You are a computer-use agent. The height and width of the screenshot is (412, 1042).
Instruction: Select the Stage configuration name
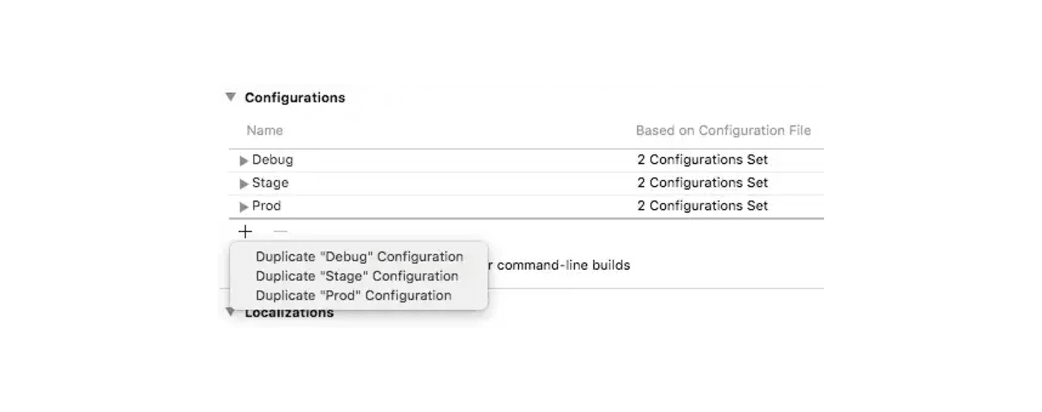pos(270,183)
